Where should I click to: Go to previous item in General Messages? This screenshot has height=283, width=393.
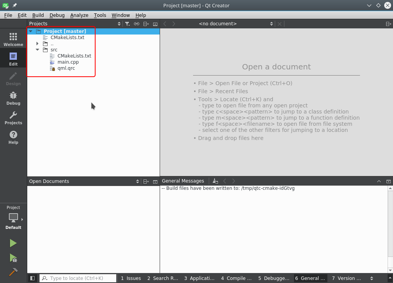[x=225, y=181]
